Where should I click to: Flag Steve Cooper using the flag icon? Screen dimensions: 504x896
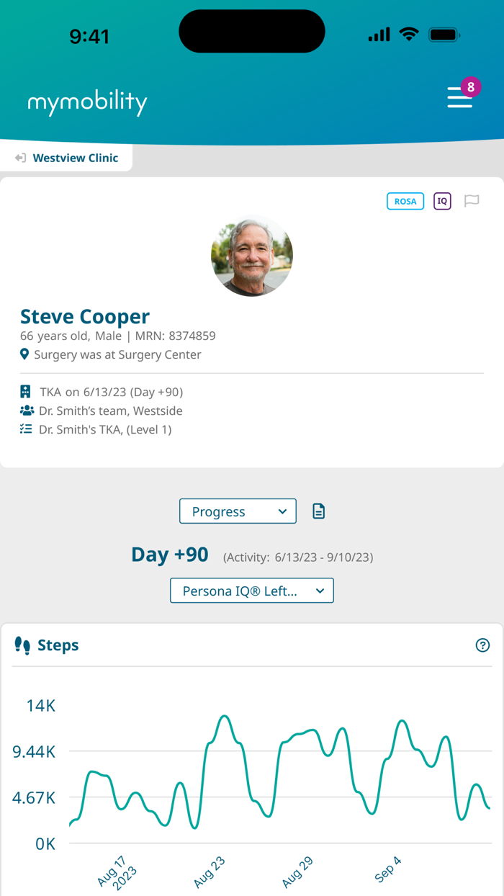pyautogui.click(x=472, y=201)
